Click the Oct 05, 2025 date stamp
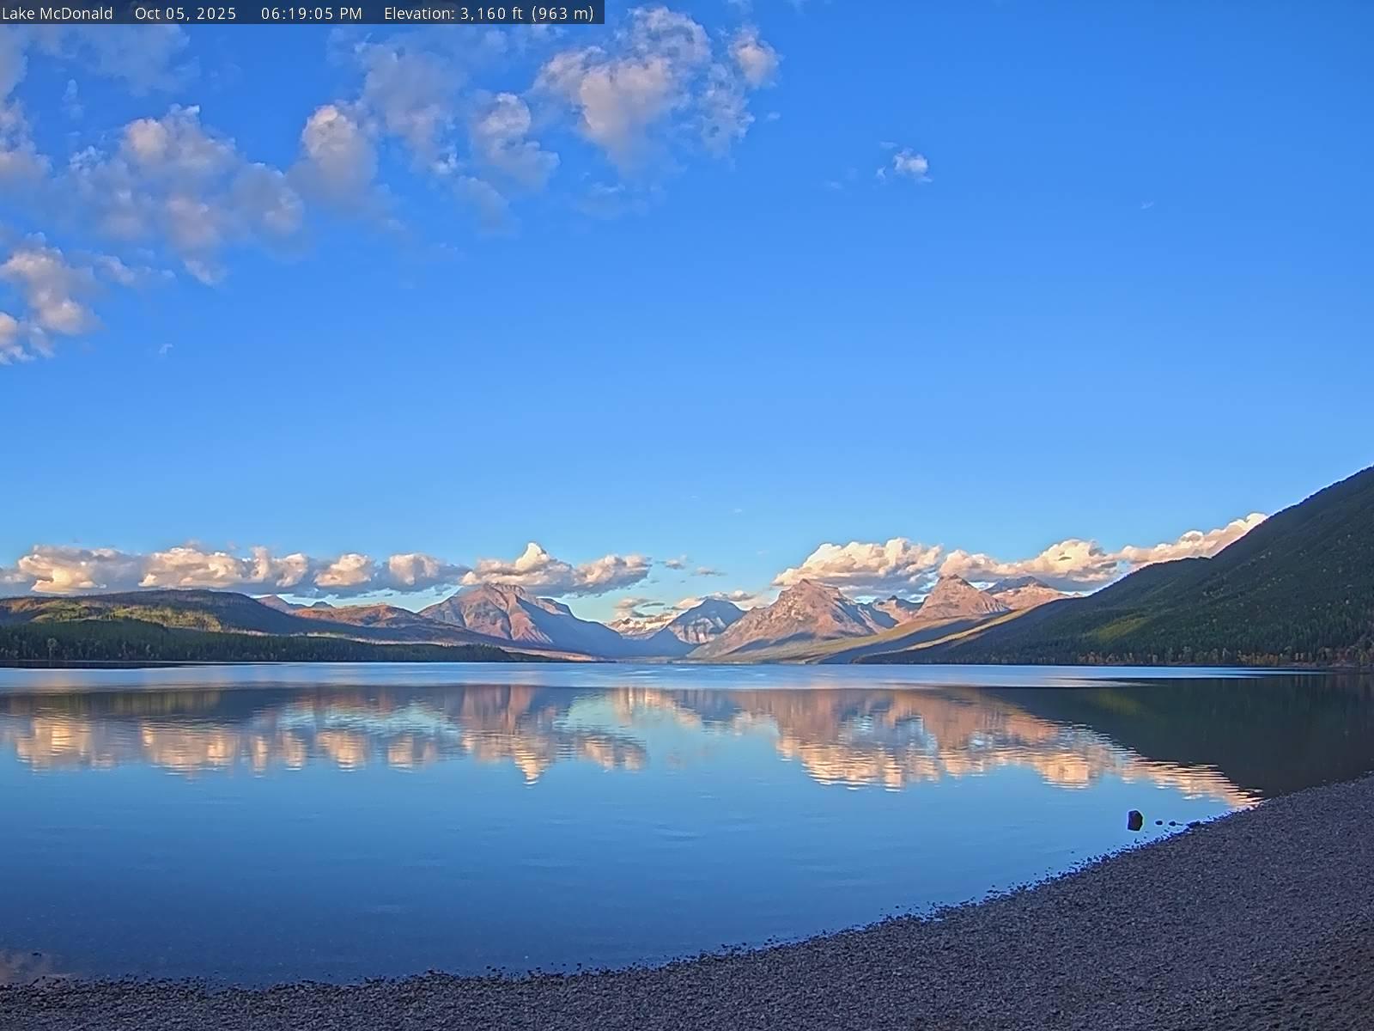The width and height of the screenshot is (1374, 1031). pyautogui.click(x=185, y=13)
